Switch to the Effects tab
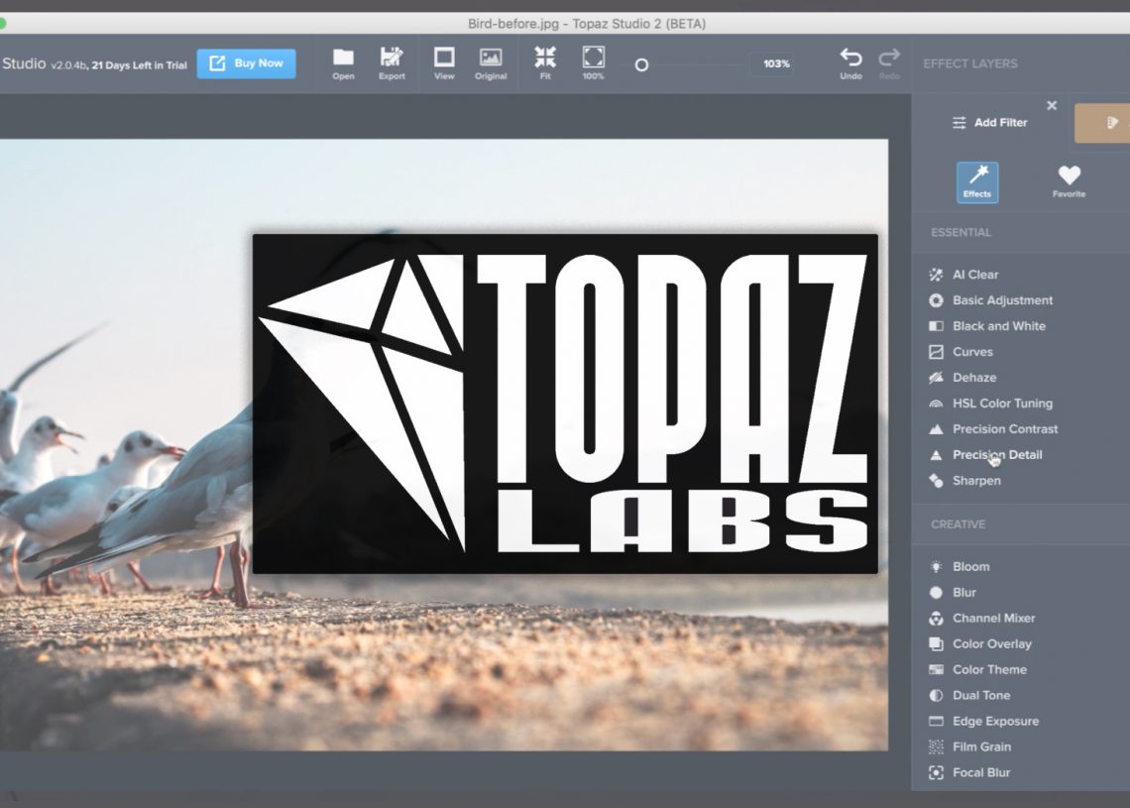1130x808 pixels. (976, 182)
